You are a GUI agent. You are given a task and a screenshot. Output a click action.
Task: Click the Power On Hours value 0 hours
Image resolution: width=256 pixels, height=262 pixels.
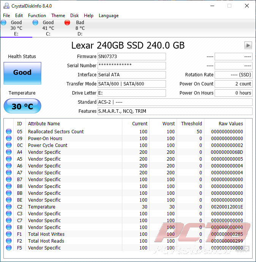point(234,93)
